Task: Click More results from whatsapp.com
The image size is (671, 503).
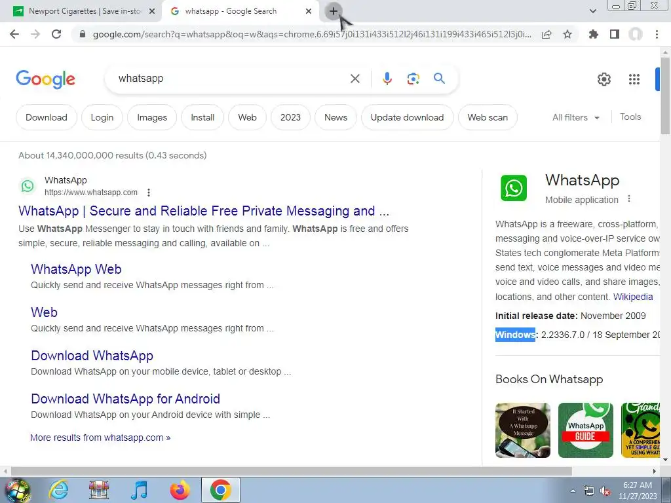Action: pyautogui.click(x=100, y=438)
